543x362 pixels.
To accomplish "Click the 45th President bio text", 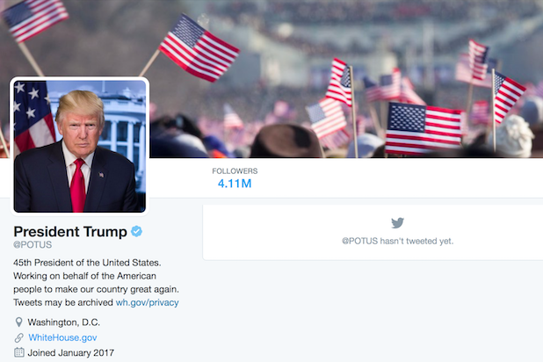I will (87, 263).
